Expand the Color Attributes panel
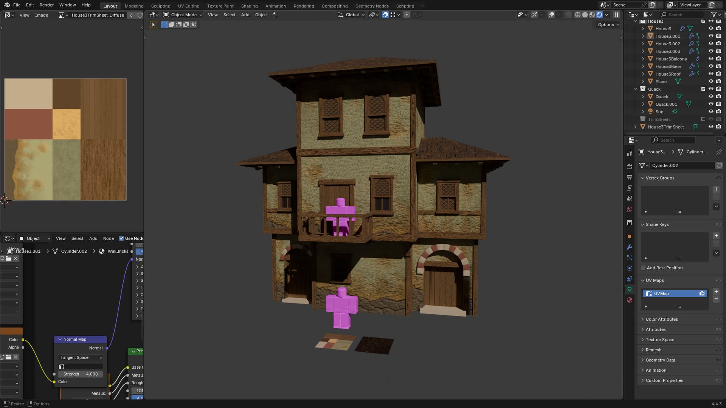Screen dimensions: 726x408 click(x=662, y=319)
